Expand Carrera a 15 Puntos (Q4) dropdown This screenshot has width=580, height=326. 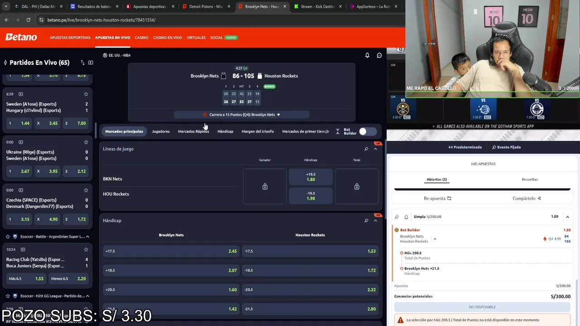[x=278, y=115]
